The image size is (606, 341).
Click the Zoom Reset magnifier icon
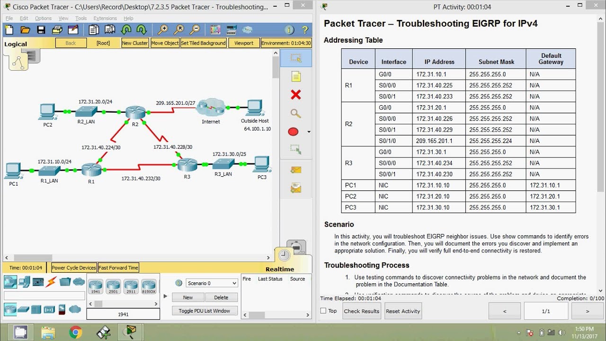pos(179,30)
